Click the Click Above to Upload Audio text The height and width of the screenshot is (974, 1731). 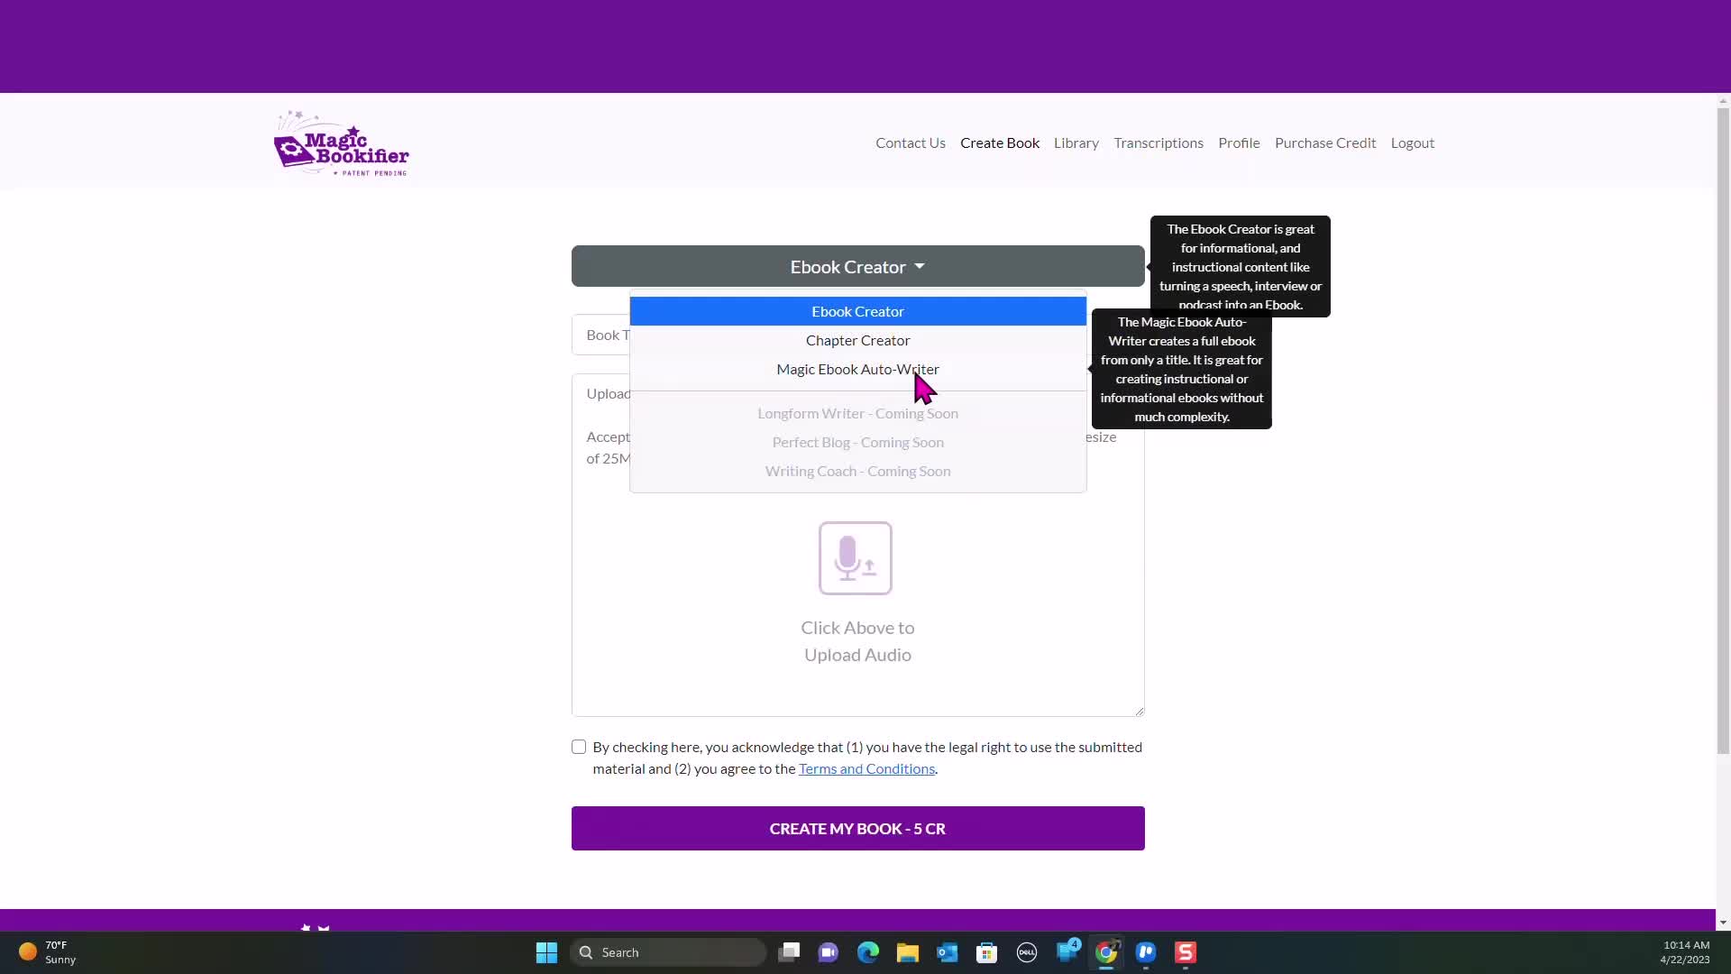pyautogui.click(x=857, y=641)
